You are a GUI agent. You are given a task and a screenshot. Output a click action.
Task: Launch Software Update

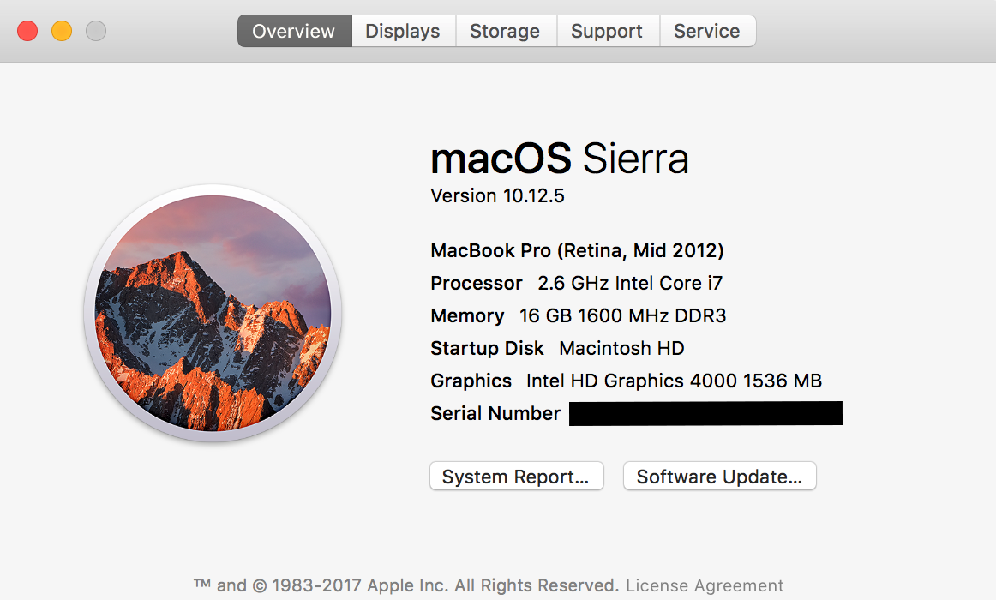(719, 477)
